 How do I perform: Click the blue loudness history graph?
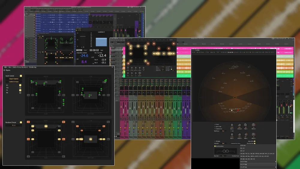click(101, 42)
